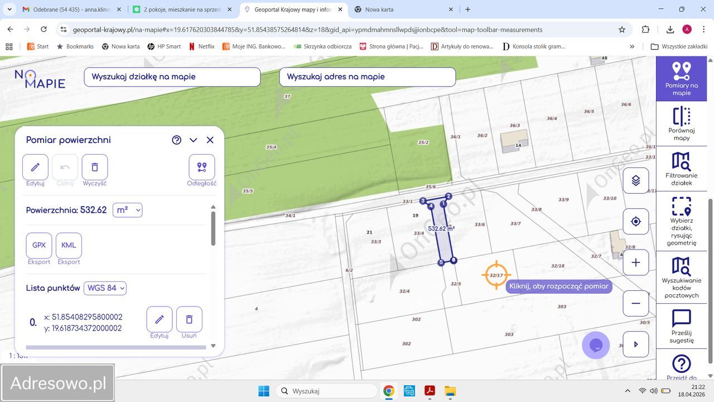Open File Explorer from the taskbar
The width and height of the screenshot is (714, 402).
pos(450,391)
